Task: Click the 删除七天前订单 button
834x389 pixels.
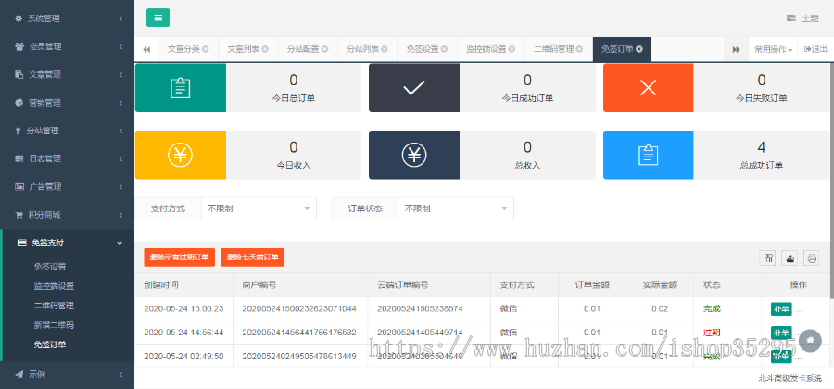Action: 253,257
